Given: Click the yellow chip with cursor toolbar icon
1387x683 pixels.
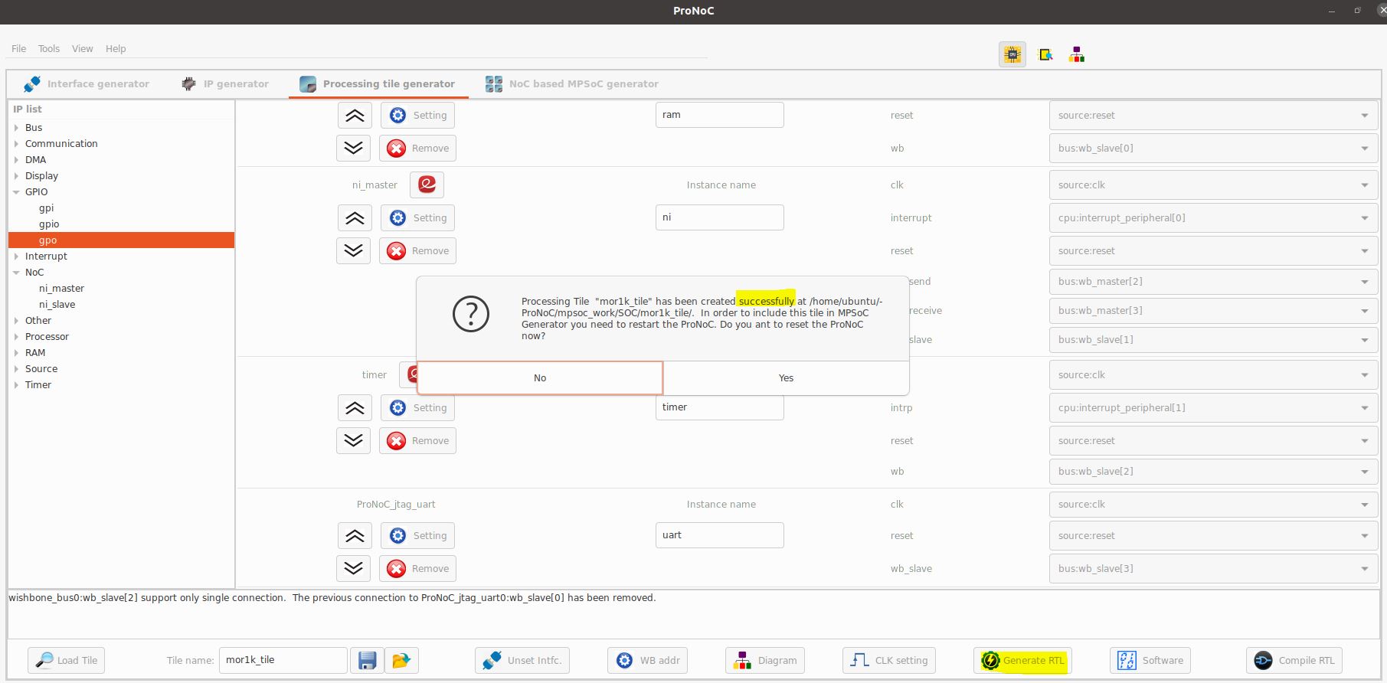Looking at the screenshot, I should 1045,54.
